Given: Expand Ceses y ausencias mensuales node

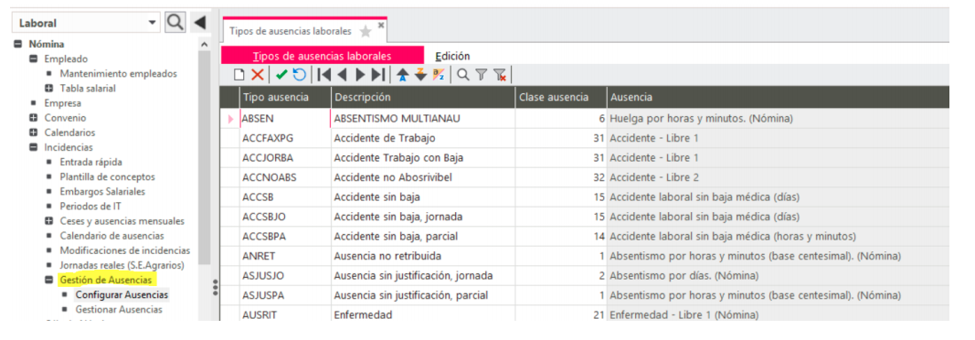Looking at the screenshot, I should 48,221.
